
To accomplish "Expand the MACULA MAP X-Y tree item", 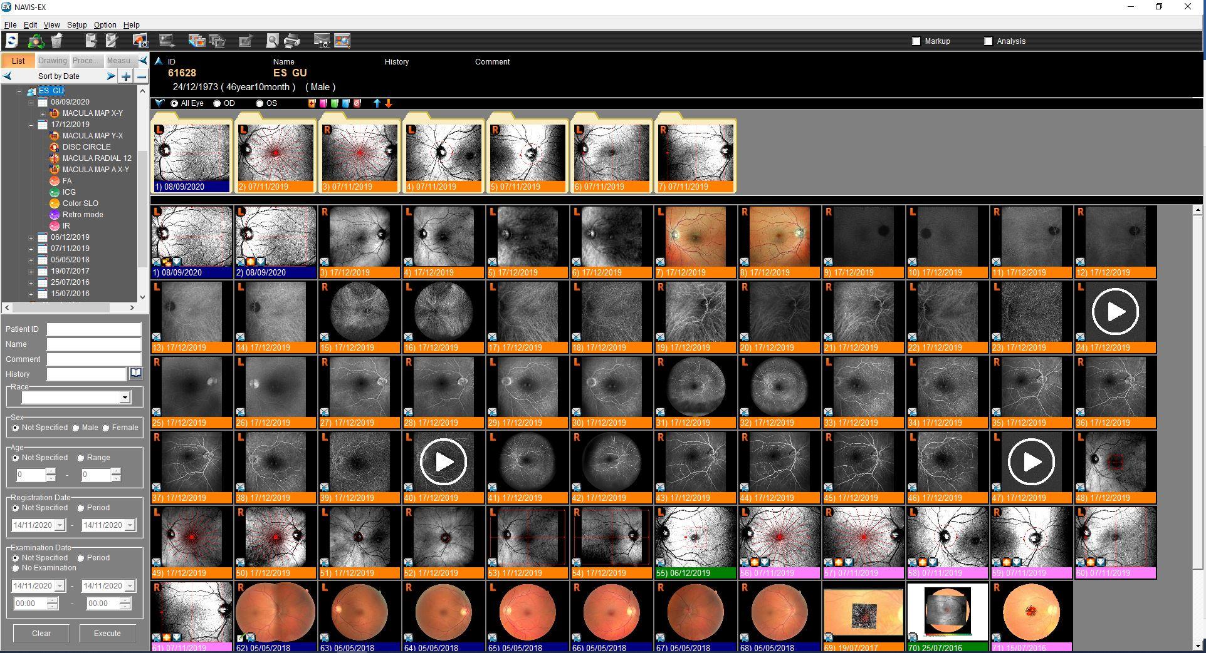I will 43,113.
